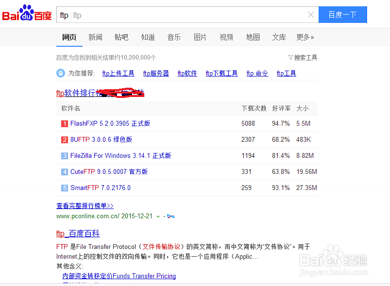Go to the 地图 tab
Viewport: 390px width, 286px height.
click(253, 37)
